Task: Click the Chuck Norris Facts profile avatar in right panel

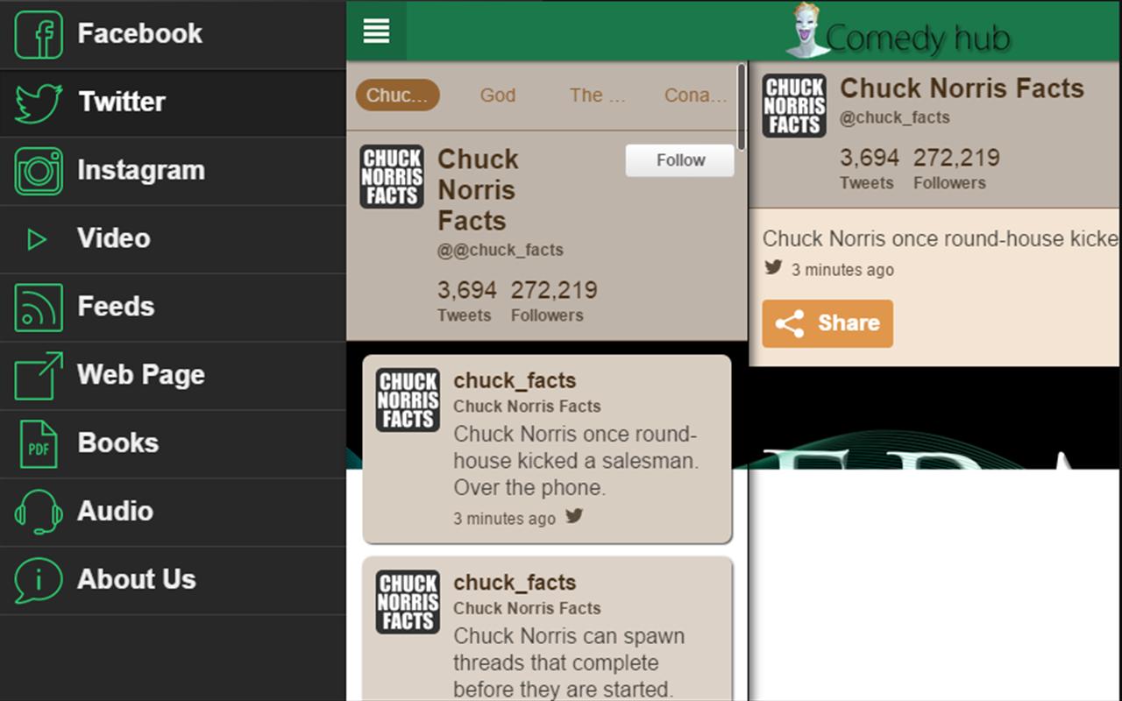Action: [x=794, y=105]
